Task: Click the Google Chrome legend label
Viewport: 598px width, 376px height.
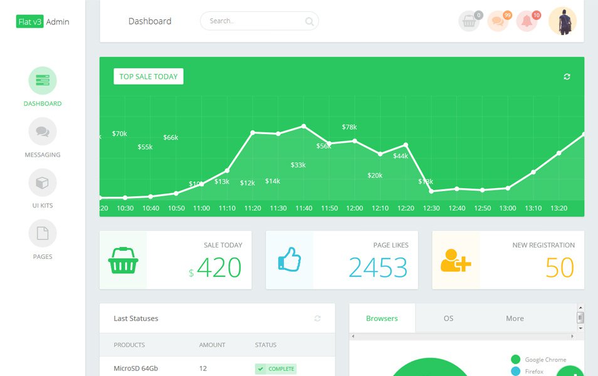Action: coord(545,360)
